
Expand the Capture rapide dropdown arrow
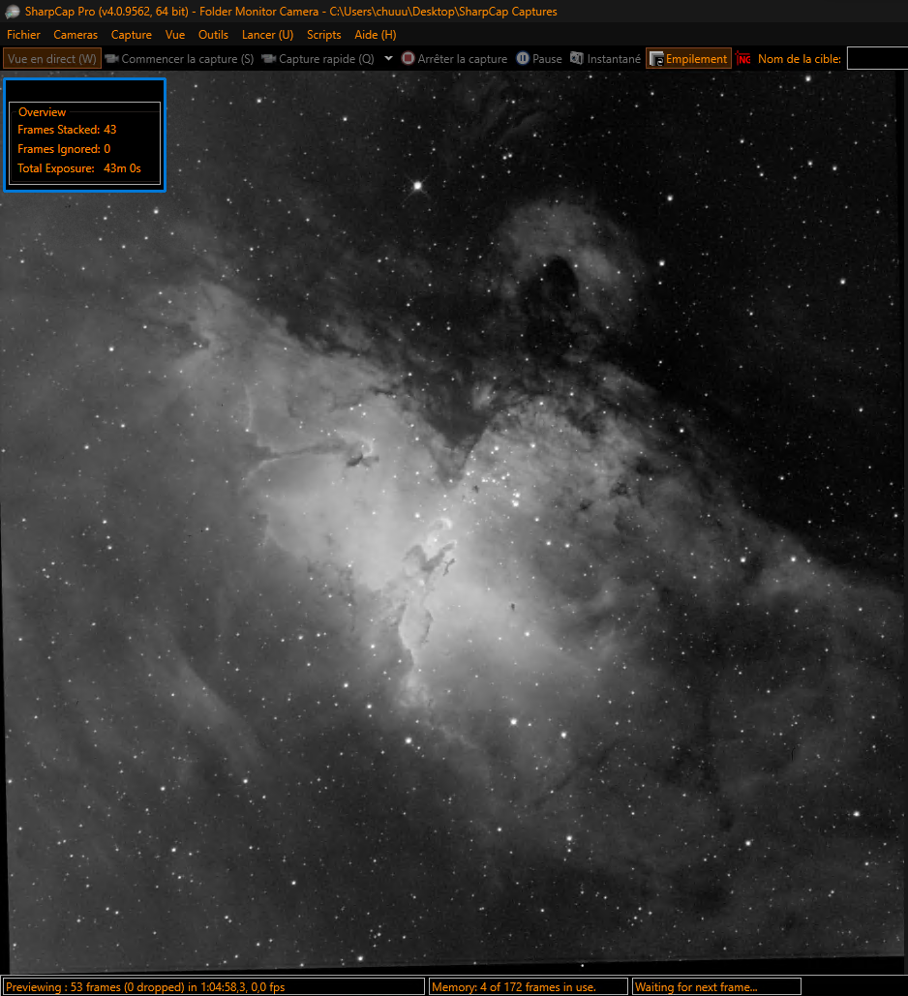388,58
